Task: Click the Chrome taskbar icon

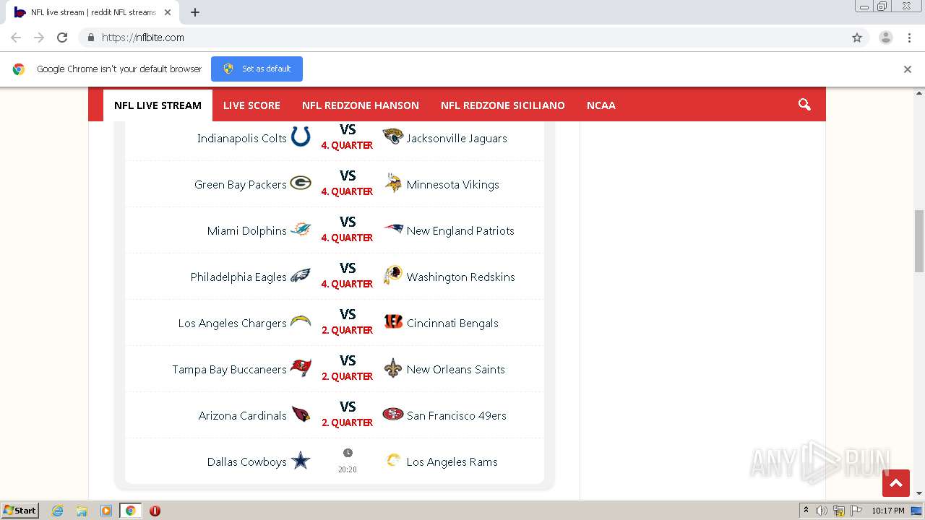Action: [130, 511]
